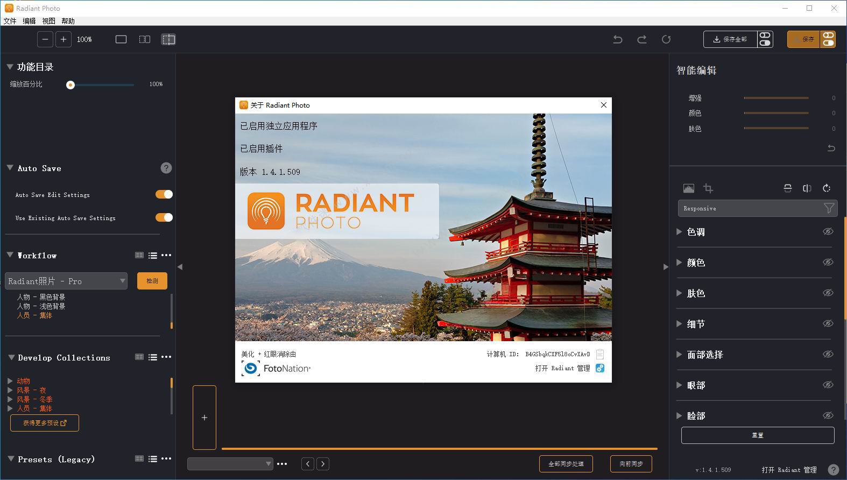Toggle Auto Save Edit Settings switch
Viewport: 847px width, 480px height.
[x=164, y=194]
